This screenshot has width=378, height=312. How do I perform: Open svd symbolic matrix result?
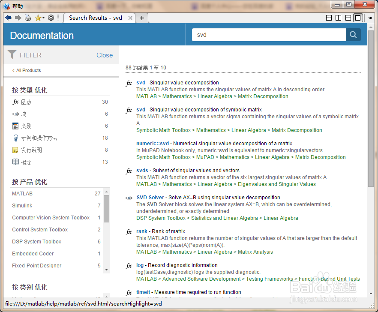(141, 110)
